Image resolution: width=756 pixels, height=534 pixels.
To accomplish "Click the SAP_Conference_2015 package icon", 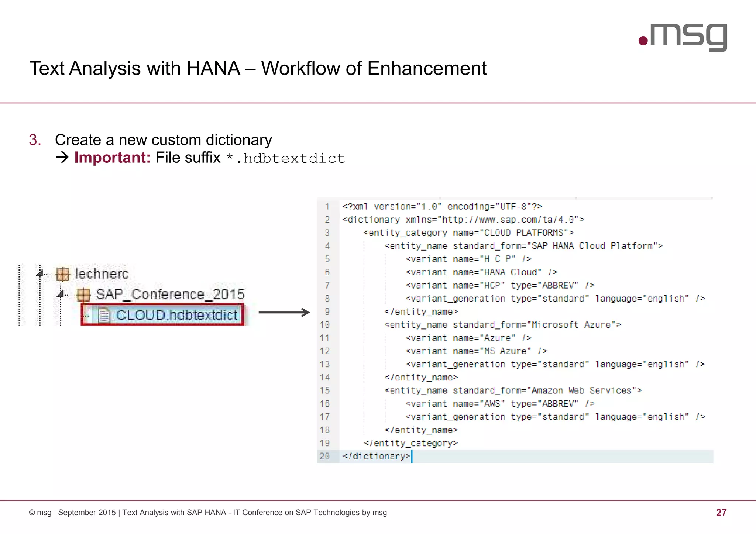I will click(x=83, y=295).
